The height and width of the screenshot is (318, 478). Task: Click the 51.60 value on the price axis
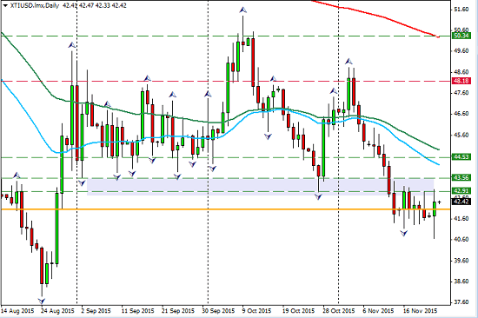[x=461, y=10]
